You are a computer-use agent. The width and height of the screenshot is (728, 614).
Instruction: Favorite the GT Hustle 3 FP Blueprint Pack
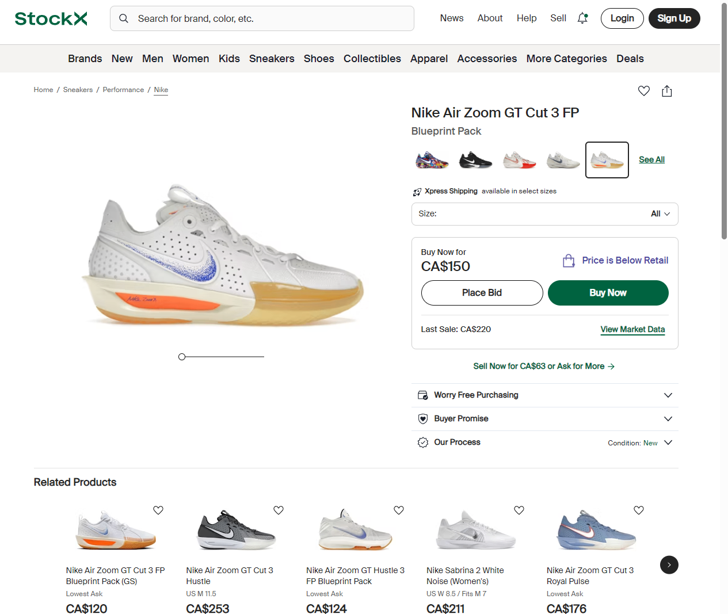point(399,510)
